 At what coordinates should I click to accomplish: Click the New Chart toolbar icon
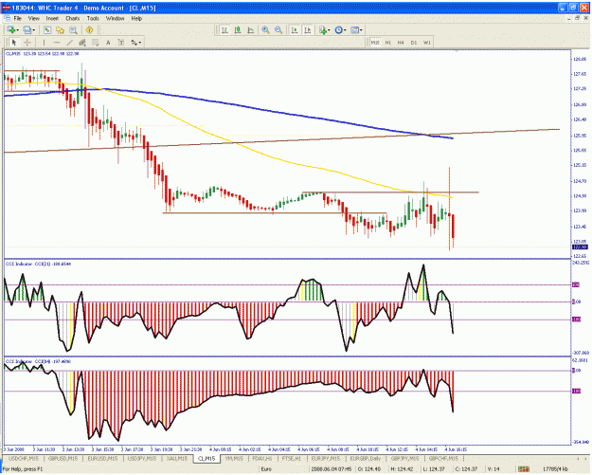[x=11, y=29]
